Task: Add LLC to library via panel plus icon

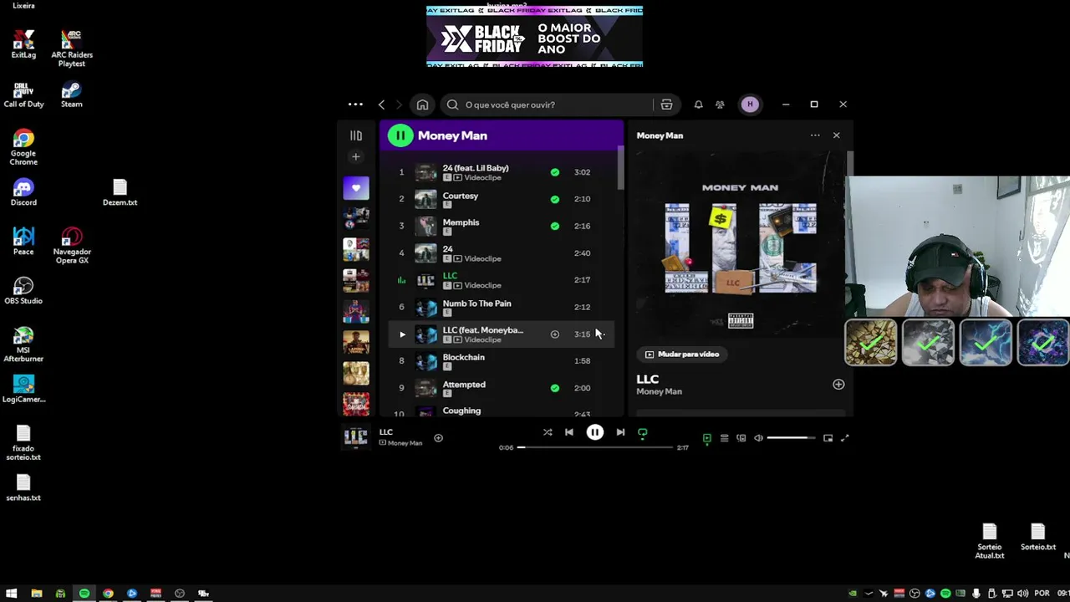Action: [x=838, y=385]
